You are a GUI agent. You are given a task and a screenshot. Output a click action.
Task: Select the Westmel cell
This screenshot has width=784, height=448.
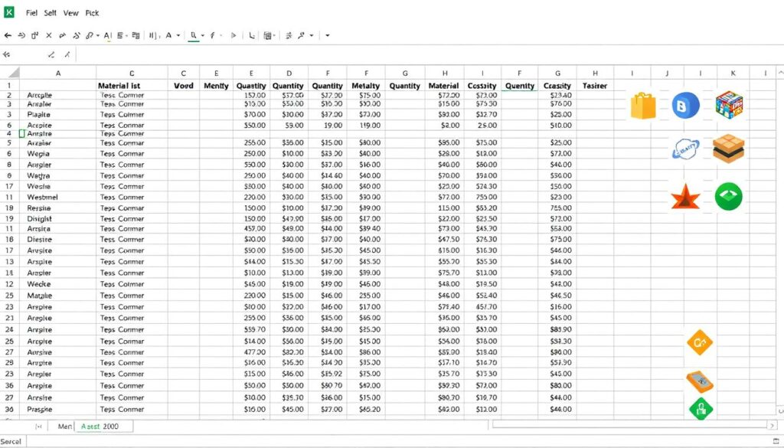coord(58,197)
